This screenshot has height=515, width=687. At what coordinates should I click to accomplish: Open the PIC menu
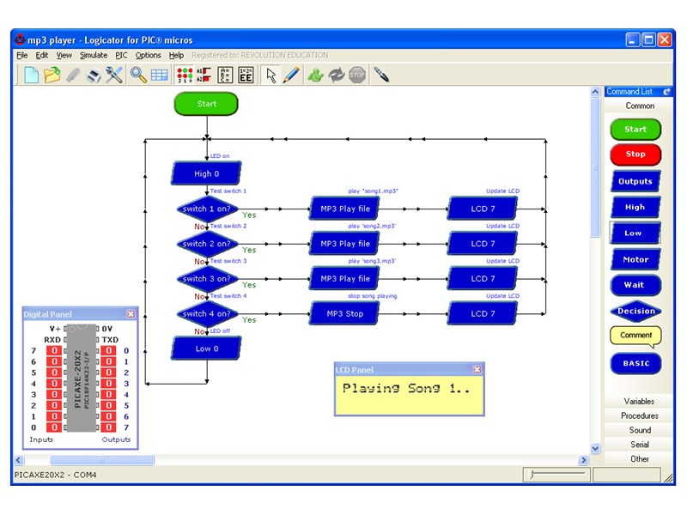pos(121,55)
